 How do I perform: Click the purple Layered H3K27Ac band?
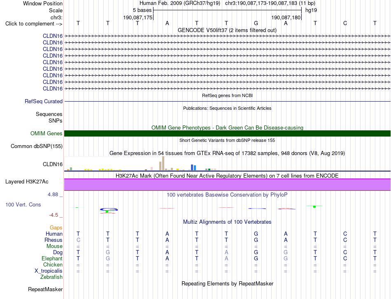coord(227,185)
